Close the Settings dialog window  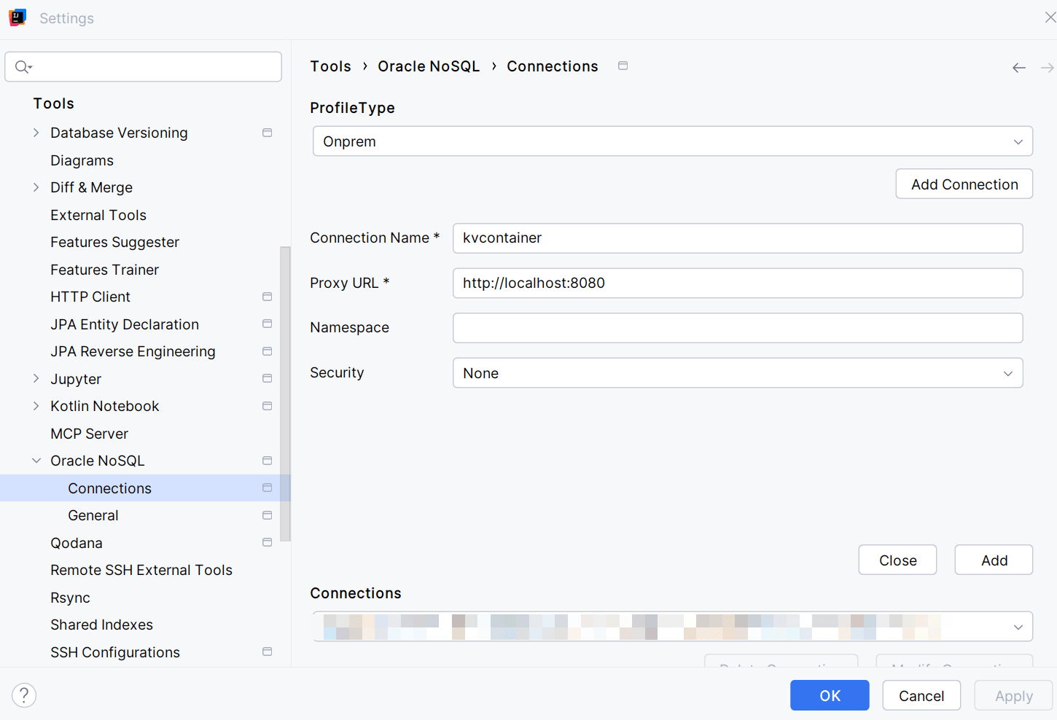click(1050, 17)
